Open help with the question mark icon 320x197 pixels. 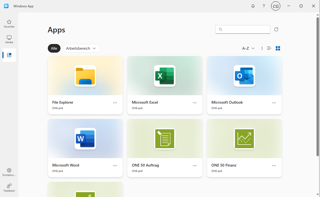click(x=264, y=6)
